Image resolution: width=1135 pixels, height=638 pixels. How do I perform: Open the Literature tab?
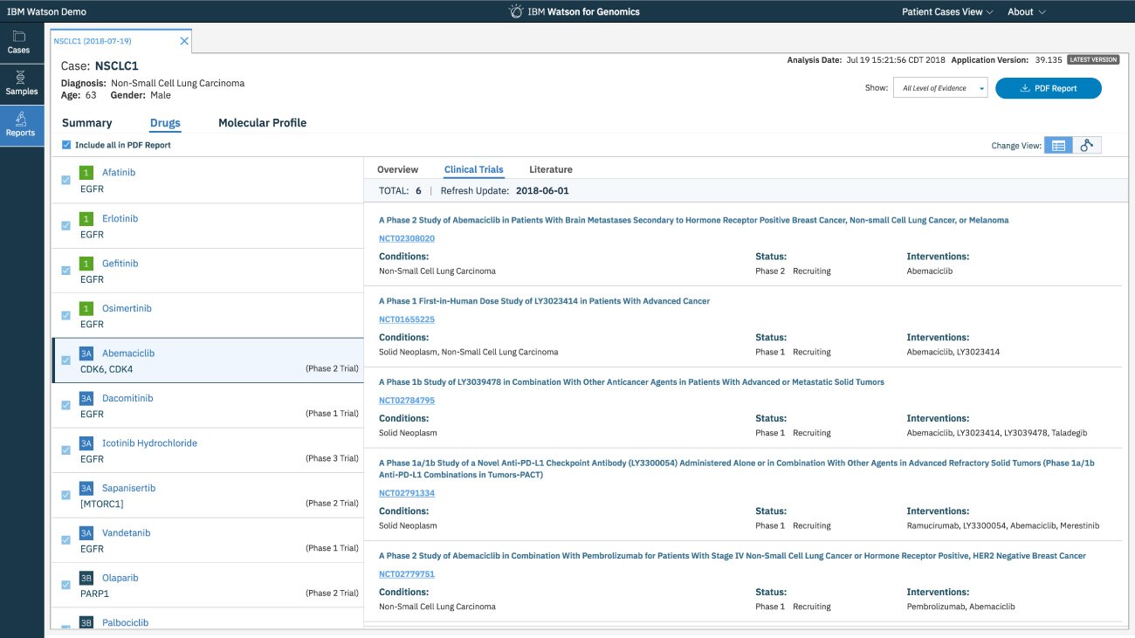pyautogui.click(x=550, y=169)
